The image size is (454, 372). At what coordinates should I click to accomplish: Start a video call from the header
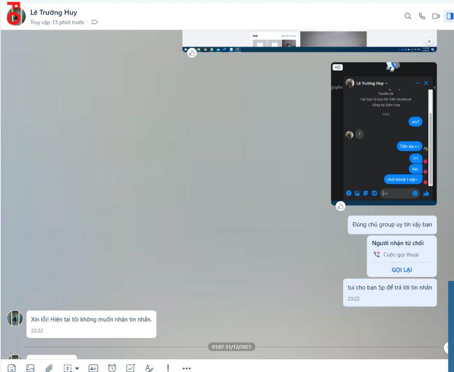pos(436,16)
